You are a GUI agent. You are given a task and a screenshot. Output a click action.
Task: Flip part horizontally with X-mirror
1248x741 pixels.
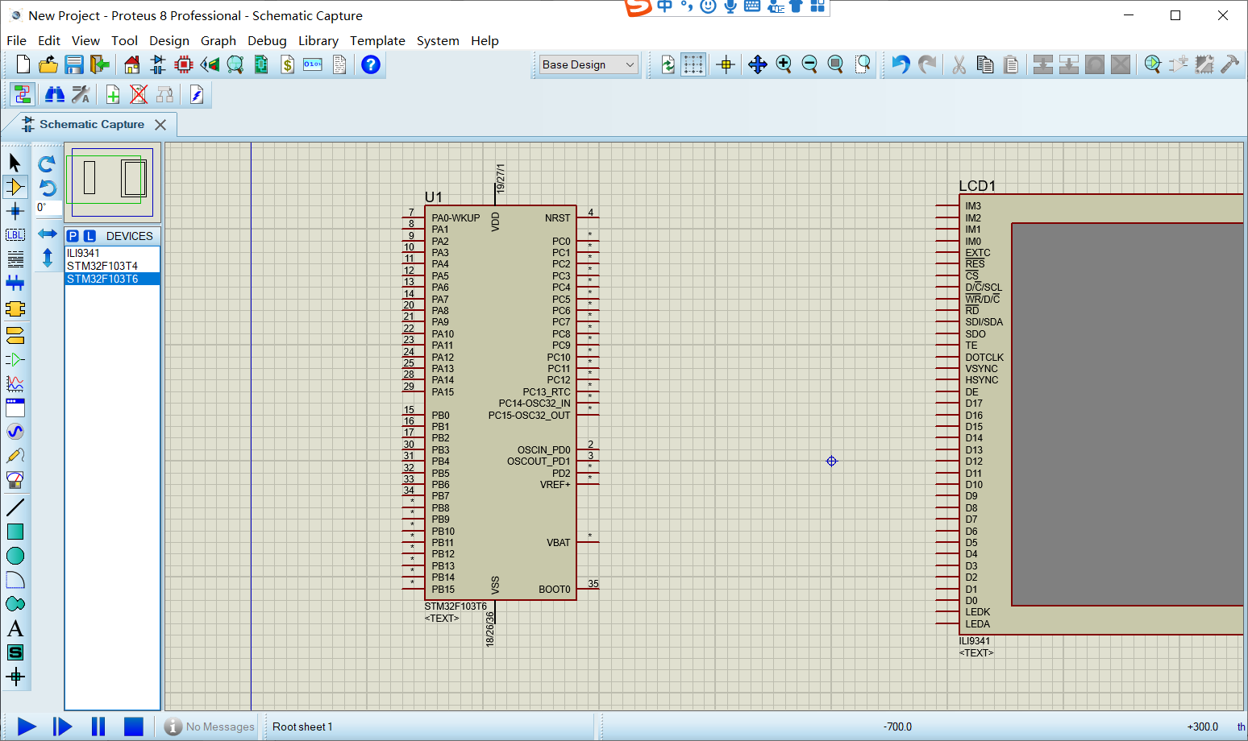(x=47, y=234)
